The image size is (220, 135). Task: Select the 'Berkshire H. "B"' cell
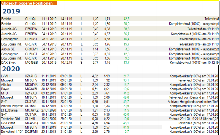(x=12, y=132)
